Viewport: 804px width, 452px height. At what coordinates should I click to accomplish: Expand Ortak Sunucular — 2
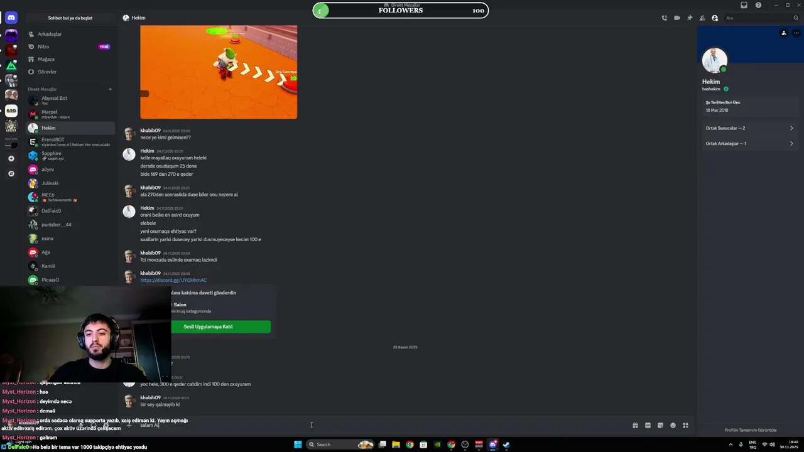(x=749, y=128)
